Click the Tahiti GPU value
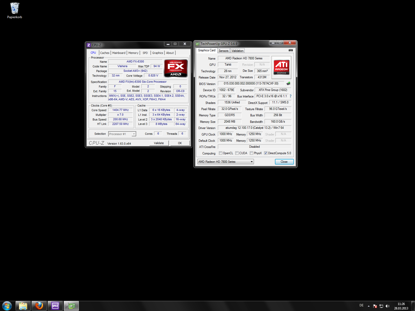415x311 pixels. [228, 65]
